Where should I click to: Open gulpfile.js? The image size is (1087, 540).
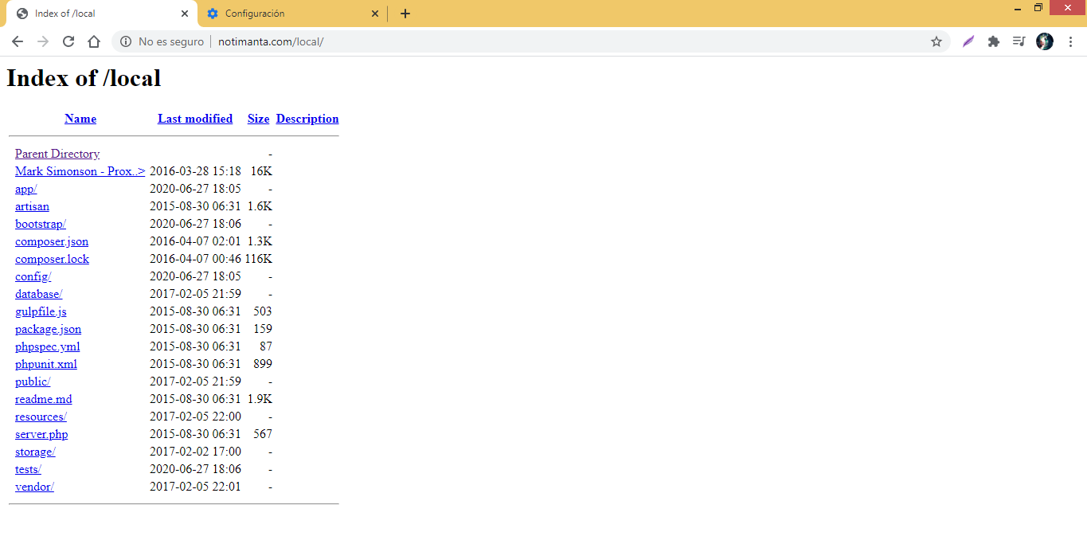point(41,311)
